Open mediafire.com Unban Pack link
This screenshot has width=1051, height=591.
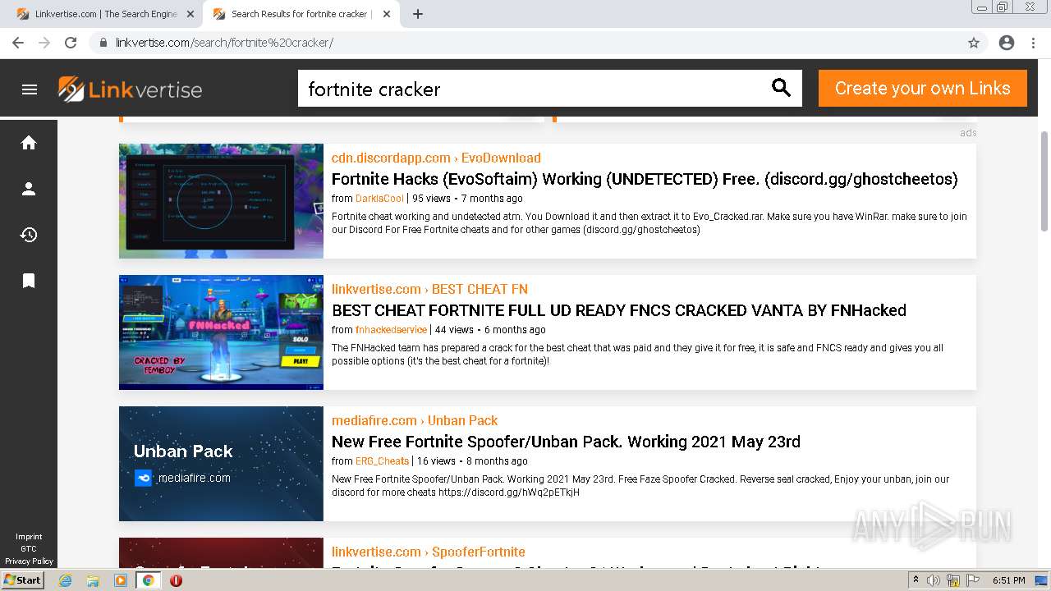pos(415,420)
